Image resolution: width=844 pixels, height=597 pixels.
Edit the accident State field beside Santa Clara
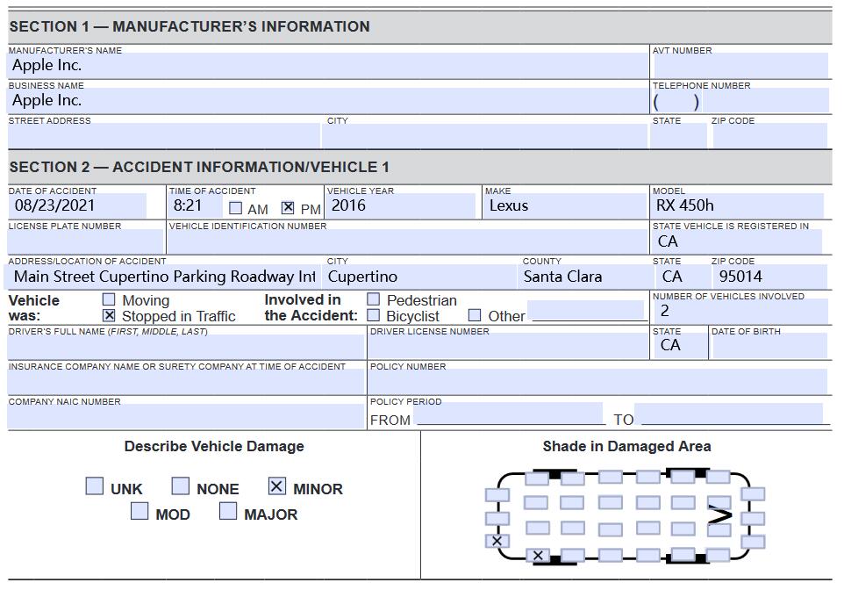[x=682, y=277]
